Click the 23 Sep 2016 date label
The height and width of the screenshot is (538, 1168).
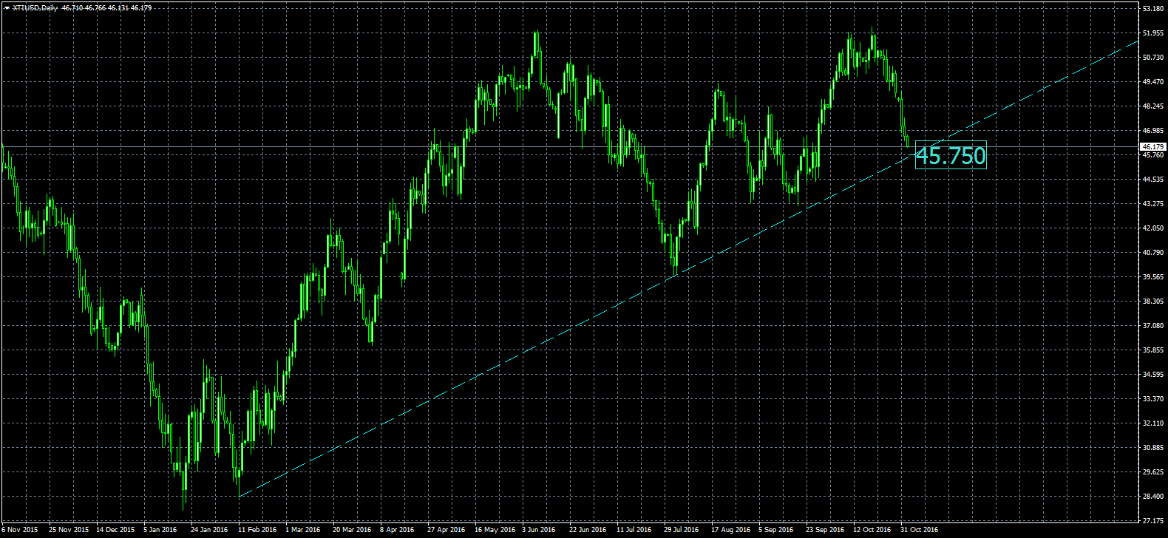825,530
